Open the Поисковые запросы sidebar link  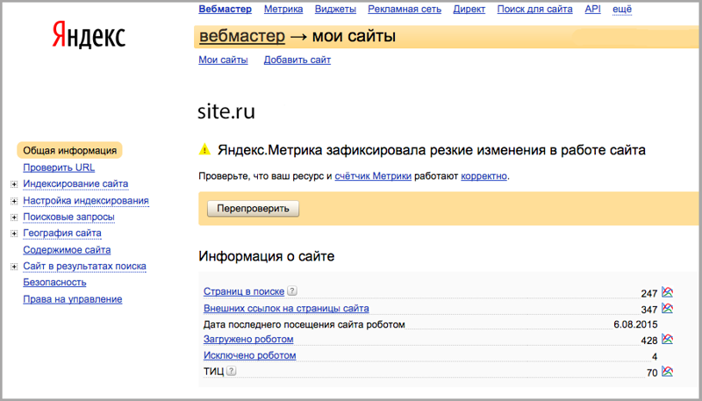pos(69,217)
